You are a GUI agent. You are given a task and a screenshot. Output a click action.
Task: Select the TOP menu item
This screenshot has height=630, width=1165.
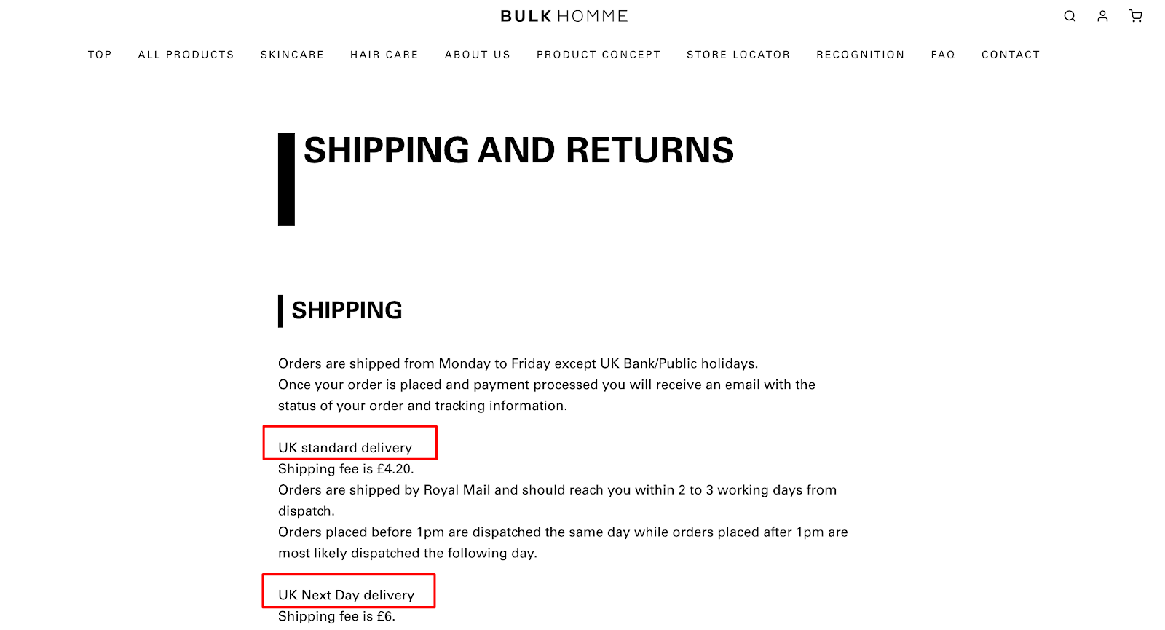(x=100, y=54)
